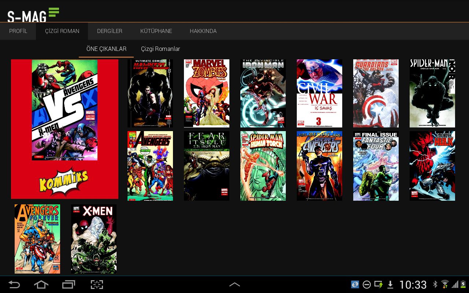469x293 pixels.
Task: Tap the screenshot capture icon
Action: click(x=97, y=285)
